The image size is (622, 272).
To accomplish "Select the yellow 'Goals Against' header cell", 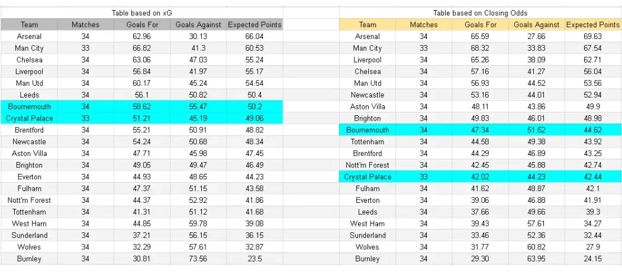I will [536, 25].
